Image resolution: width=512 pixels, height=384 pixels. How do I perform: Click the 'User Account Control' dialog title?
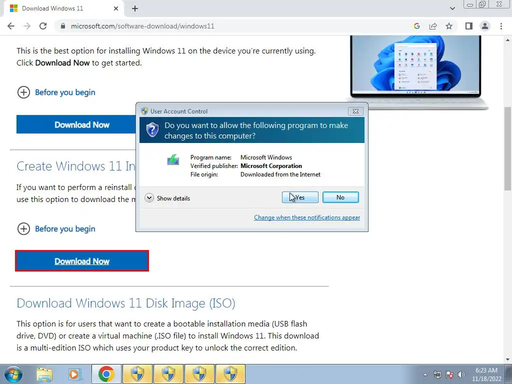(179, 111)
